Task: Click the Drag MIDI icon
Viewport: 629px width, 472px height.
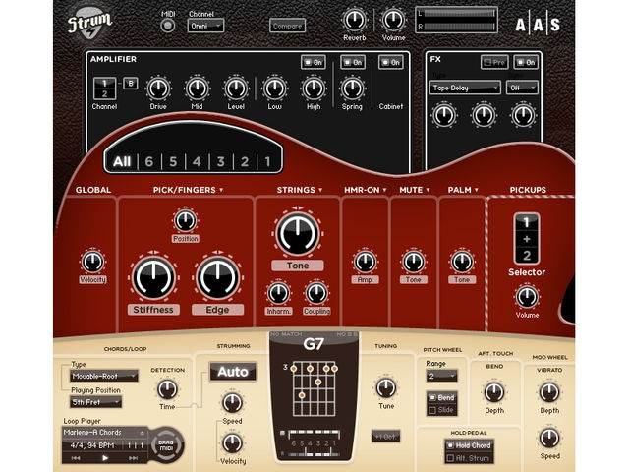Action: coord(166,444)
